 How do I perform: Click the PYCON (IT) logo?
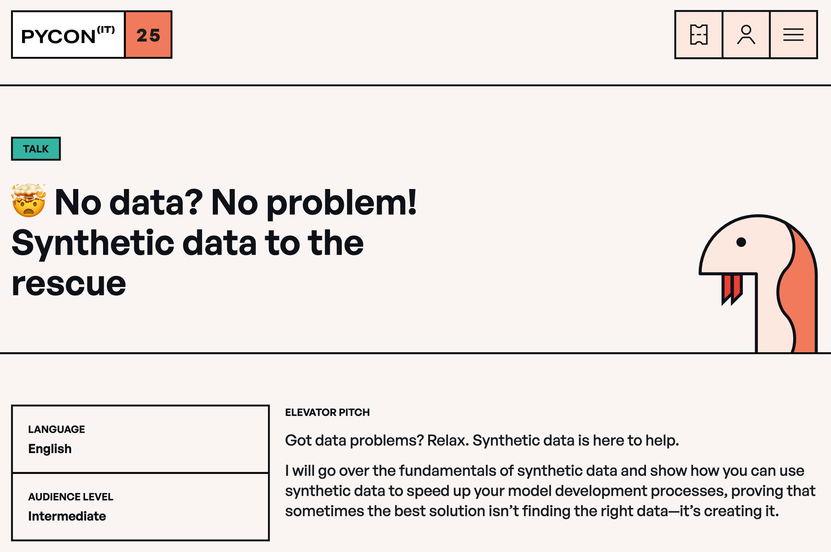tap(68, 35)
